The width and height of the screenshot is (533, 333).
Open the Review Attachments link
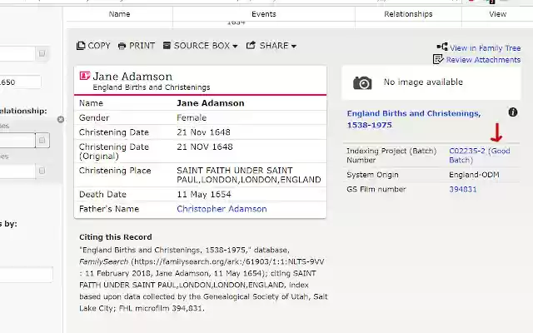click(x=483, y=60)
